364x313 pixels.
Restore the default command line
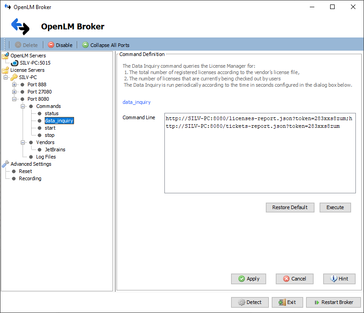point(290,207)
